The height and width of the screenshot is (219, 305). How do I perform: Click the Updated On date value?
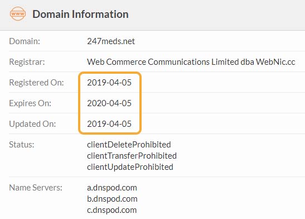point(109,124)
